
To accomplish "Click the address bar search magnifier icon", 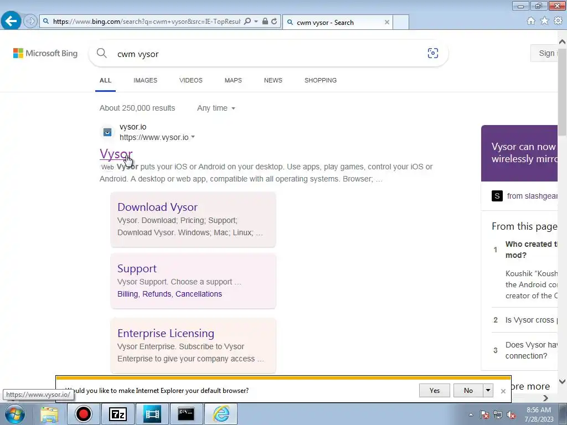I will pos(248,22).
